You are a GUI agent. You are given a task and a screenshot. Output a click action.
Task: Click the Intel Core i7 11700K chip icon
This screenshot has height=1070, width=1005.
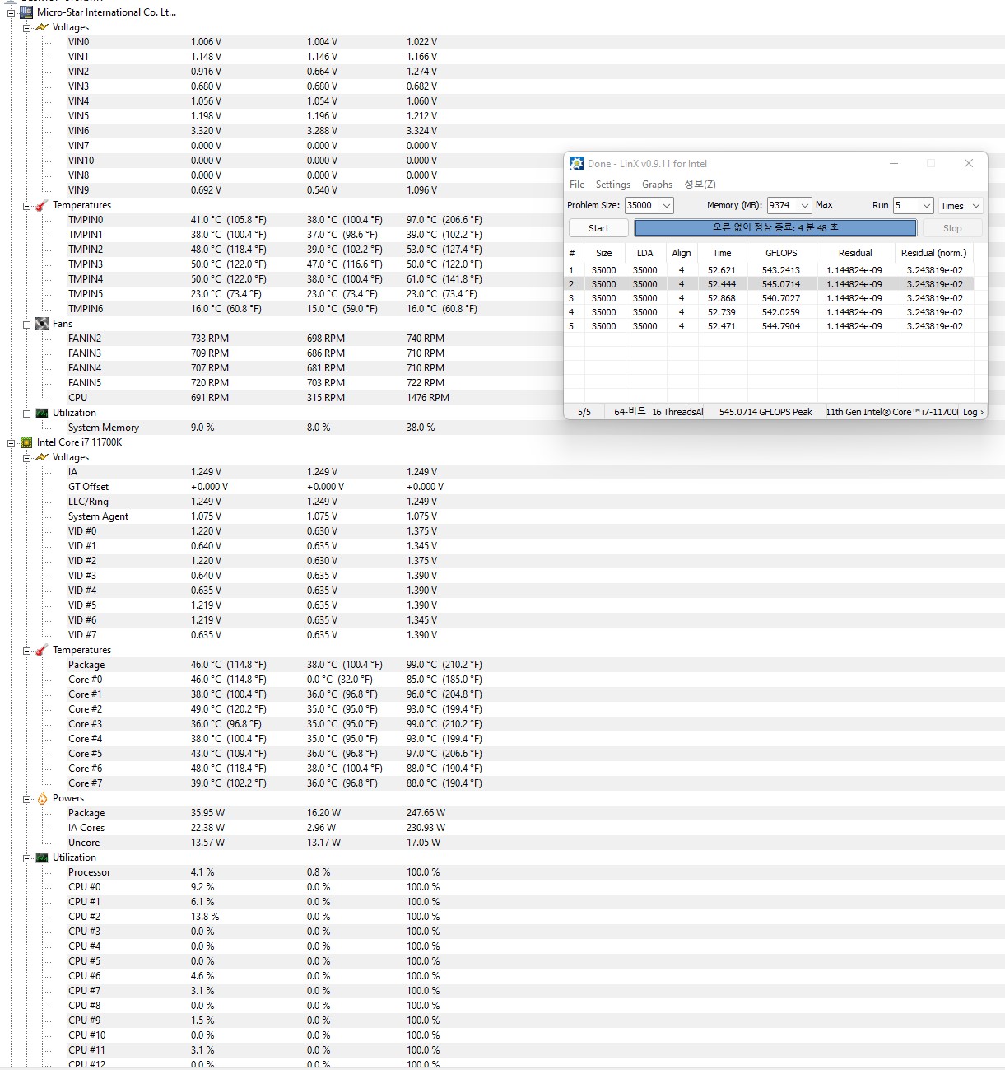pyautogui.click(x=26, y=442)
